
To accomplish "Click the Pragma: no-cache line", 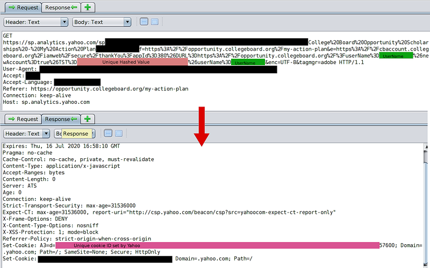I will pos(27,153).
